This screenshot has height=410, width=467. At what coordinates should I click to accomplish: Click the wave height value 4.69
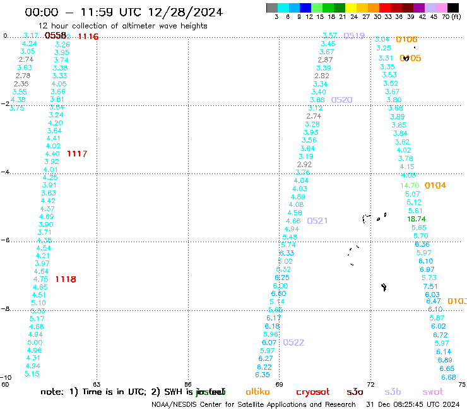click(46, 216)
